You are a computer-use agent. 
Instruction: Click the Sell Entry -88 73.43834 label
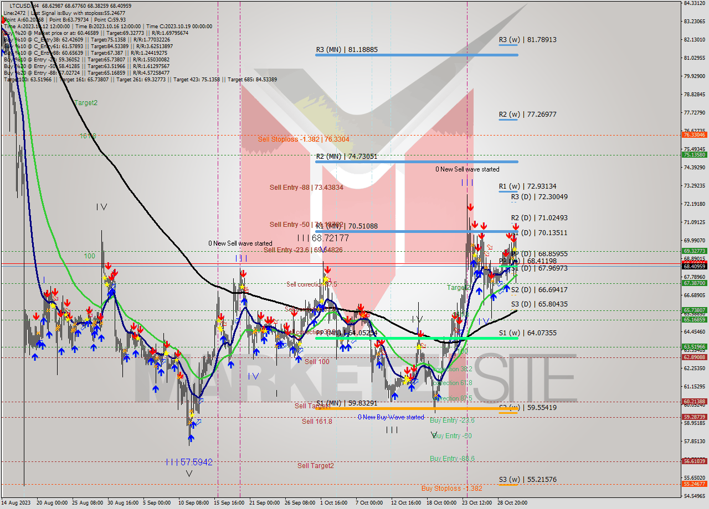tap(306, 188)
